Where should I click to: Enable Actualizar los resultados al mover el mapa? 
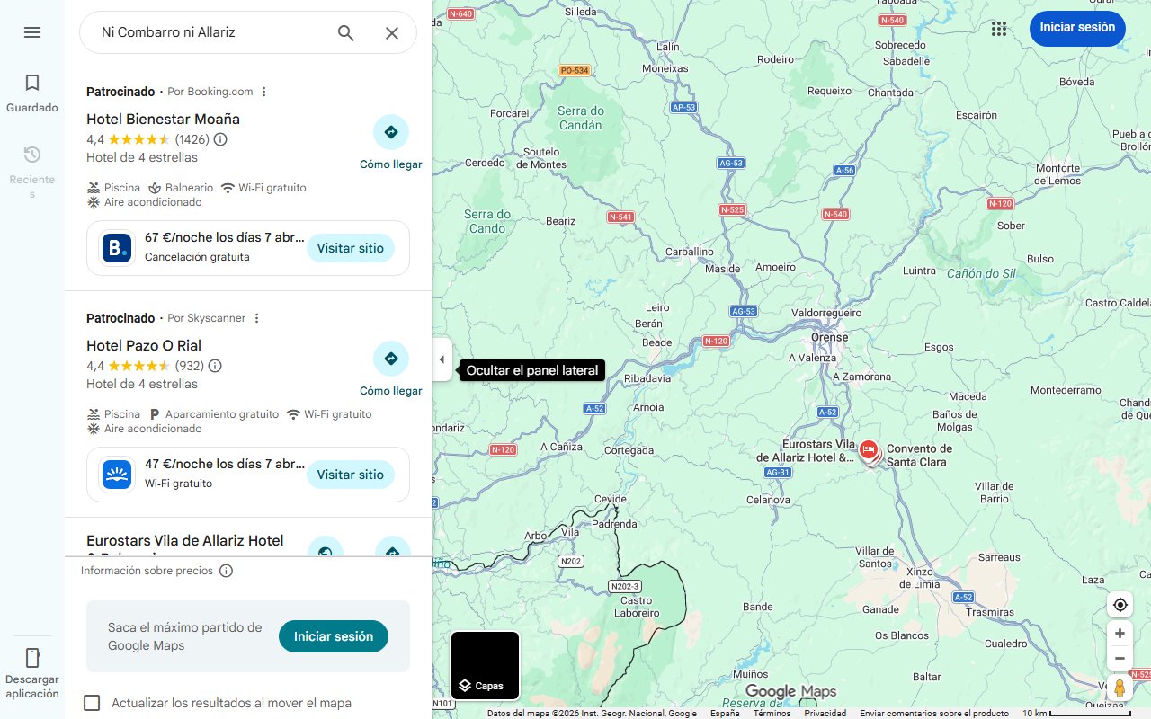pyautogui.click(x=92, y=702)
